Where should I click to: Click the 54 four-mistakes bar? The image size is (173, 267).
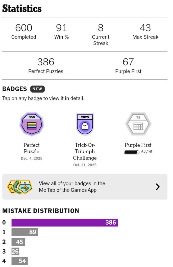coord(19,261)
